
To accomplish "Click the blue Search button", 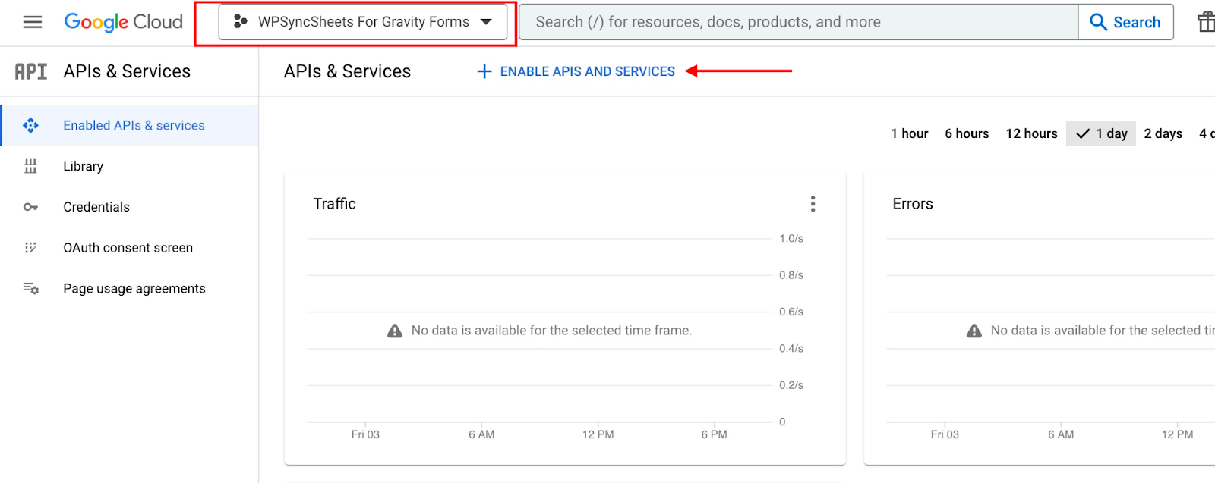I will [1125, 22].
